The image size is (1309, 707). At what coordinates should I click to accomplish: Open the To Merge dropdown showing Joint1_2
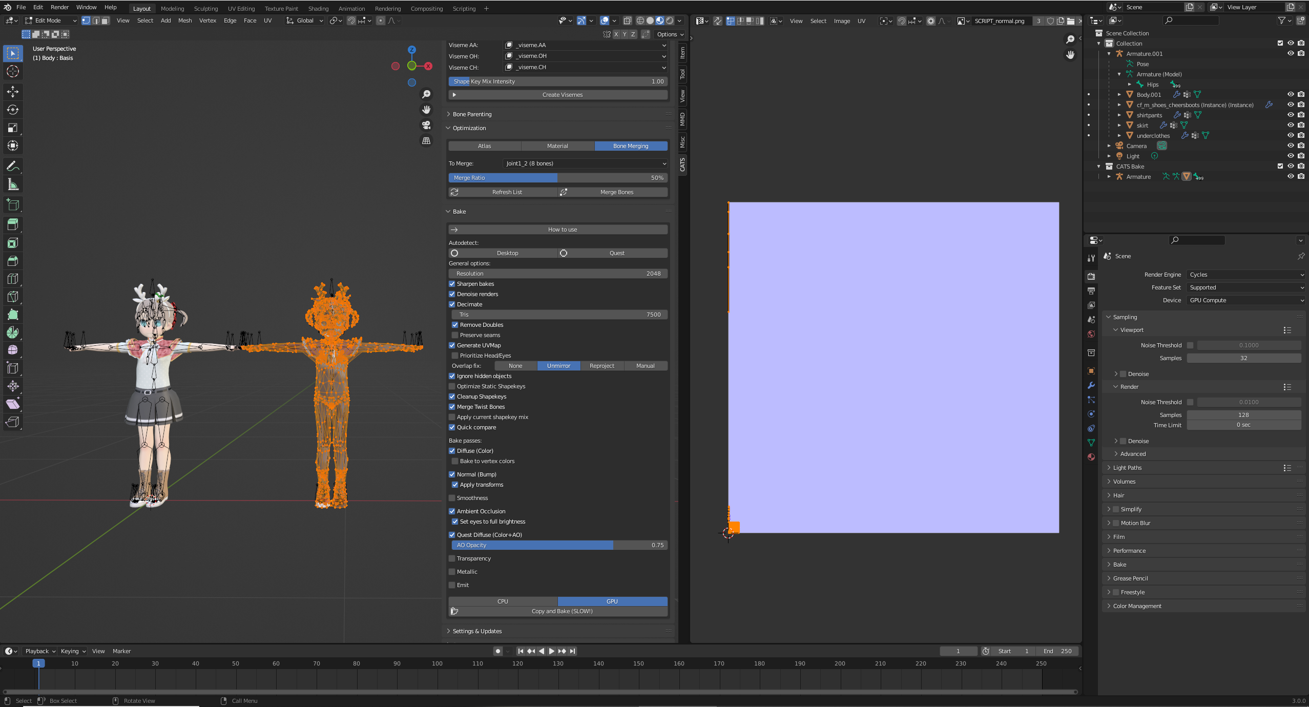tap(584, 163)
